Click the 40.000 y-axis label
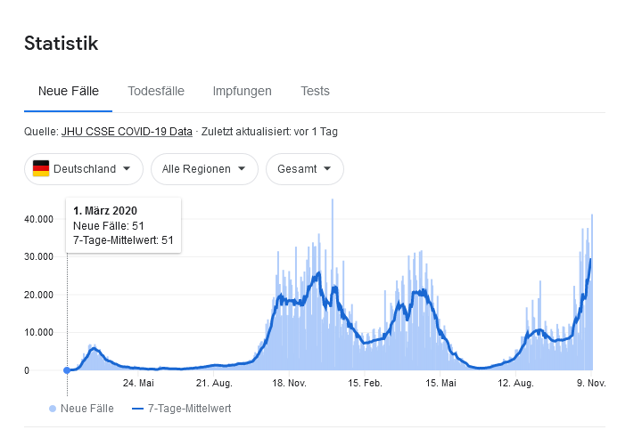The height and width of the screenshot is (438, 642). (39, 219)
